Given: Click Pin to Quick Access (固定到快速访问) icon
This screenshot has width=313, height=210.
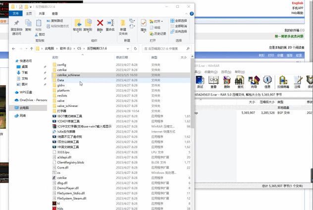Looking at the screenshot, I should click(16, 25).
